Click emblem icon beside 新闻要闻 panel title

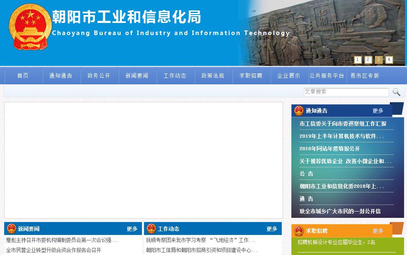(11, 229)
